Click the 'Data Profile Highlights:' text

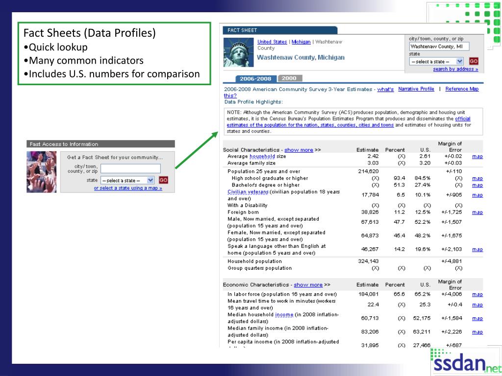coord(253,102)
